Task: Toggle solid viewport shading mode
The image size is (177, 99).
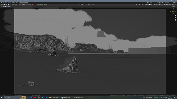Action: click(x=150, y=5)
